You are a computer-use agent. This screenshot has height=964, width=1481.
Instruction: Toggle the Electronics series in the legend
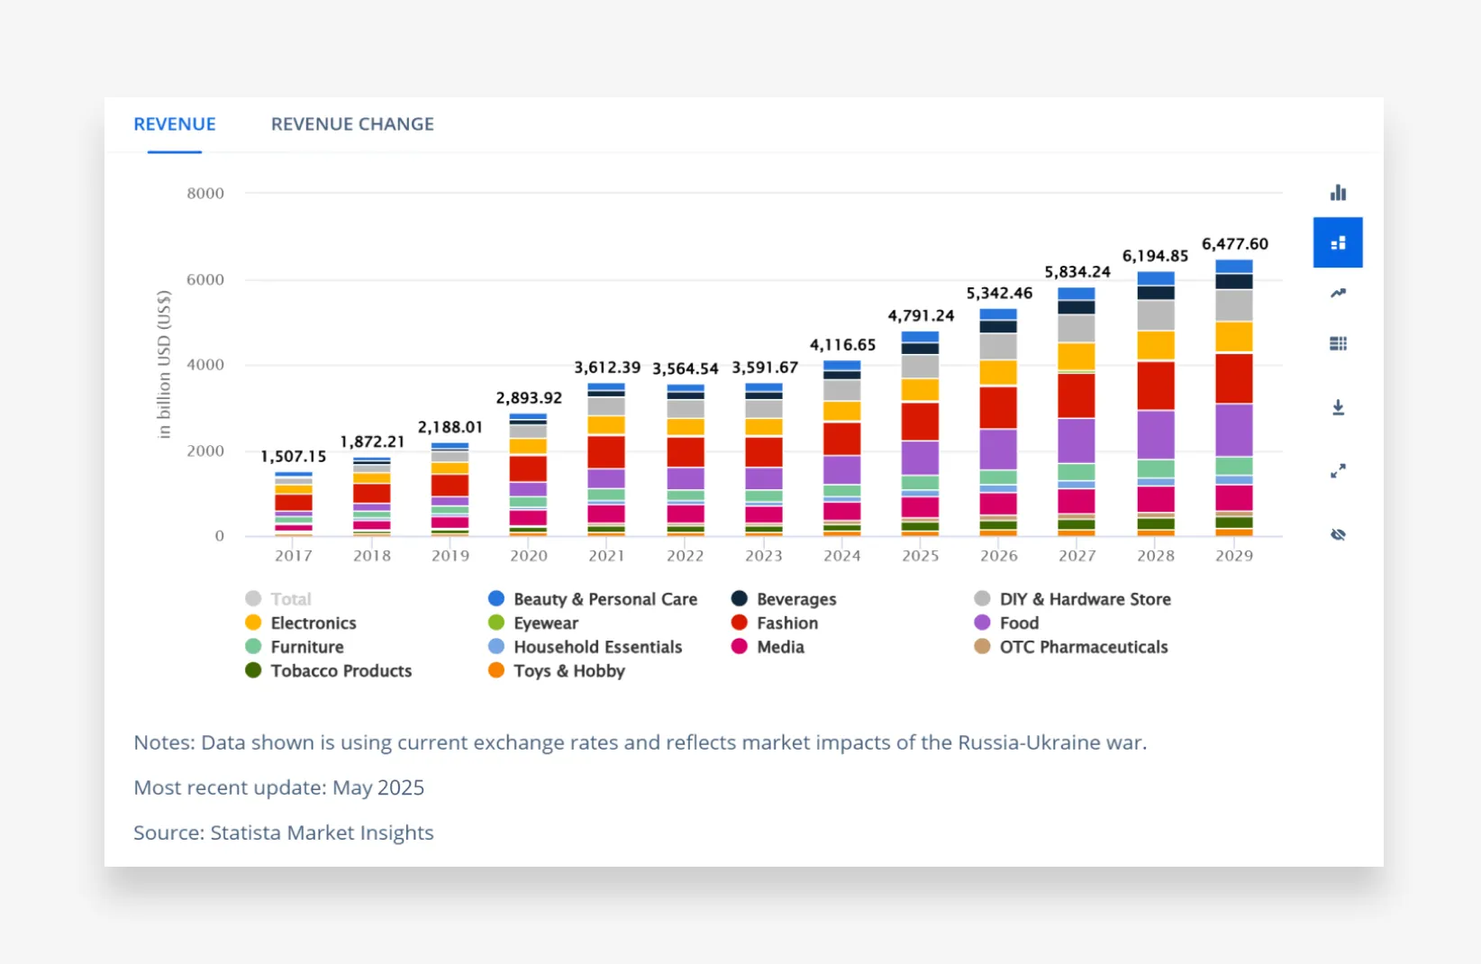313,623
